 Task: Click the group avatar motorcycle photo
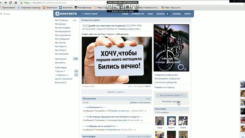[171, 48]
